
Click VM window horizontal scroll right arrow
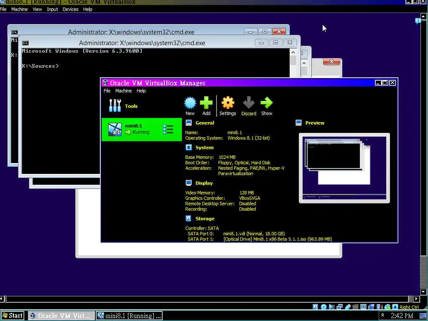click(417, 299)
